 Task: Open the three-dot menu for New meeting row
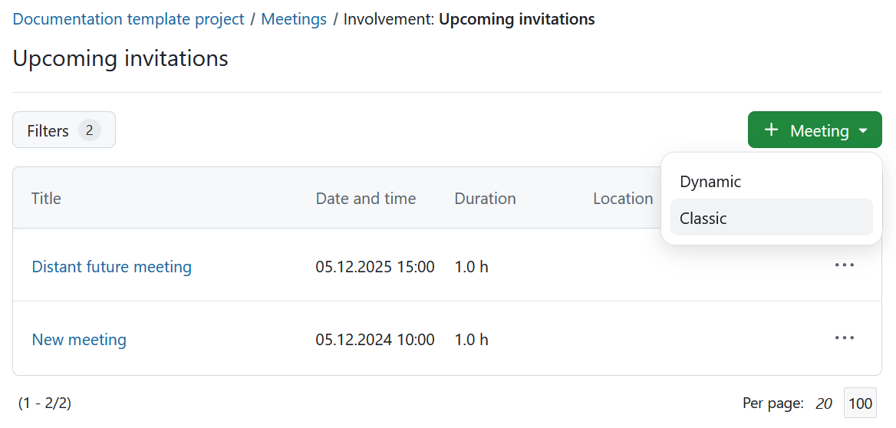844,337
